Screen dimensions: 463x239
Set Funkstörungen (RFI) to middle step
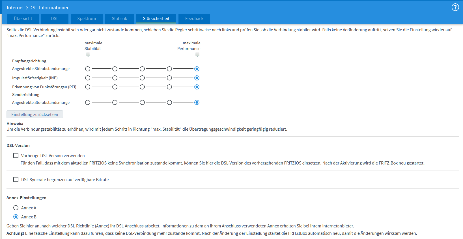click(142, 87)
